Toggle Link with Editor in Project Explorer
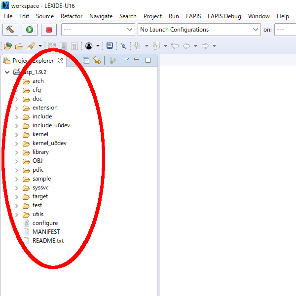This screenshot has height=296, width=296. (97, 60)
